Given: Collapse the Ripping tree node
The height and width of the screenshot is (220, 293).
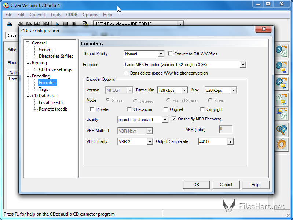Looking at the screenshot, I should (28, 63).
